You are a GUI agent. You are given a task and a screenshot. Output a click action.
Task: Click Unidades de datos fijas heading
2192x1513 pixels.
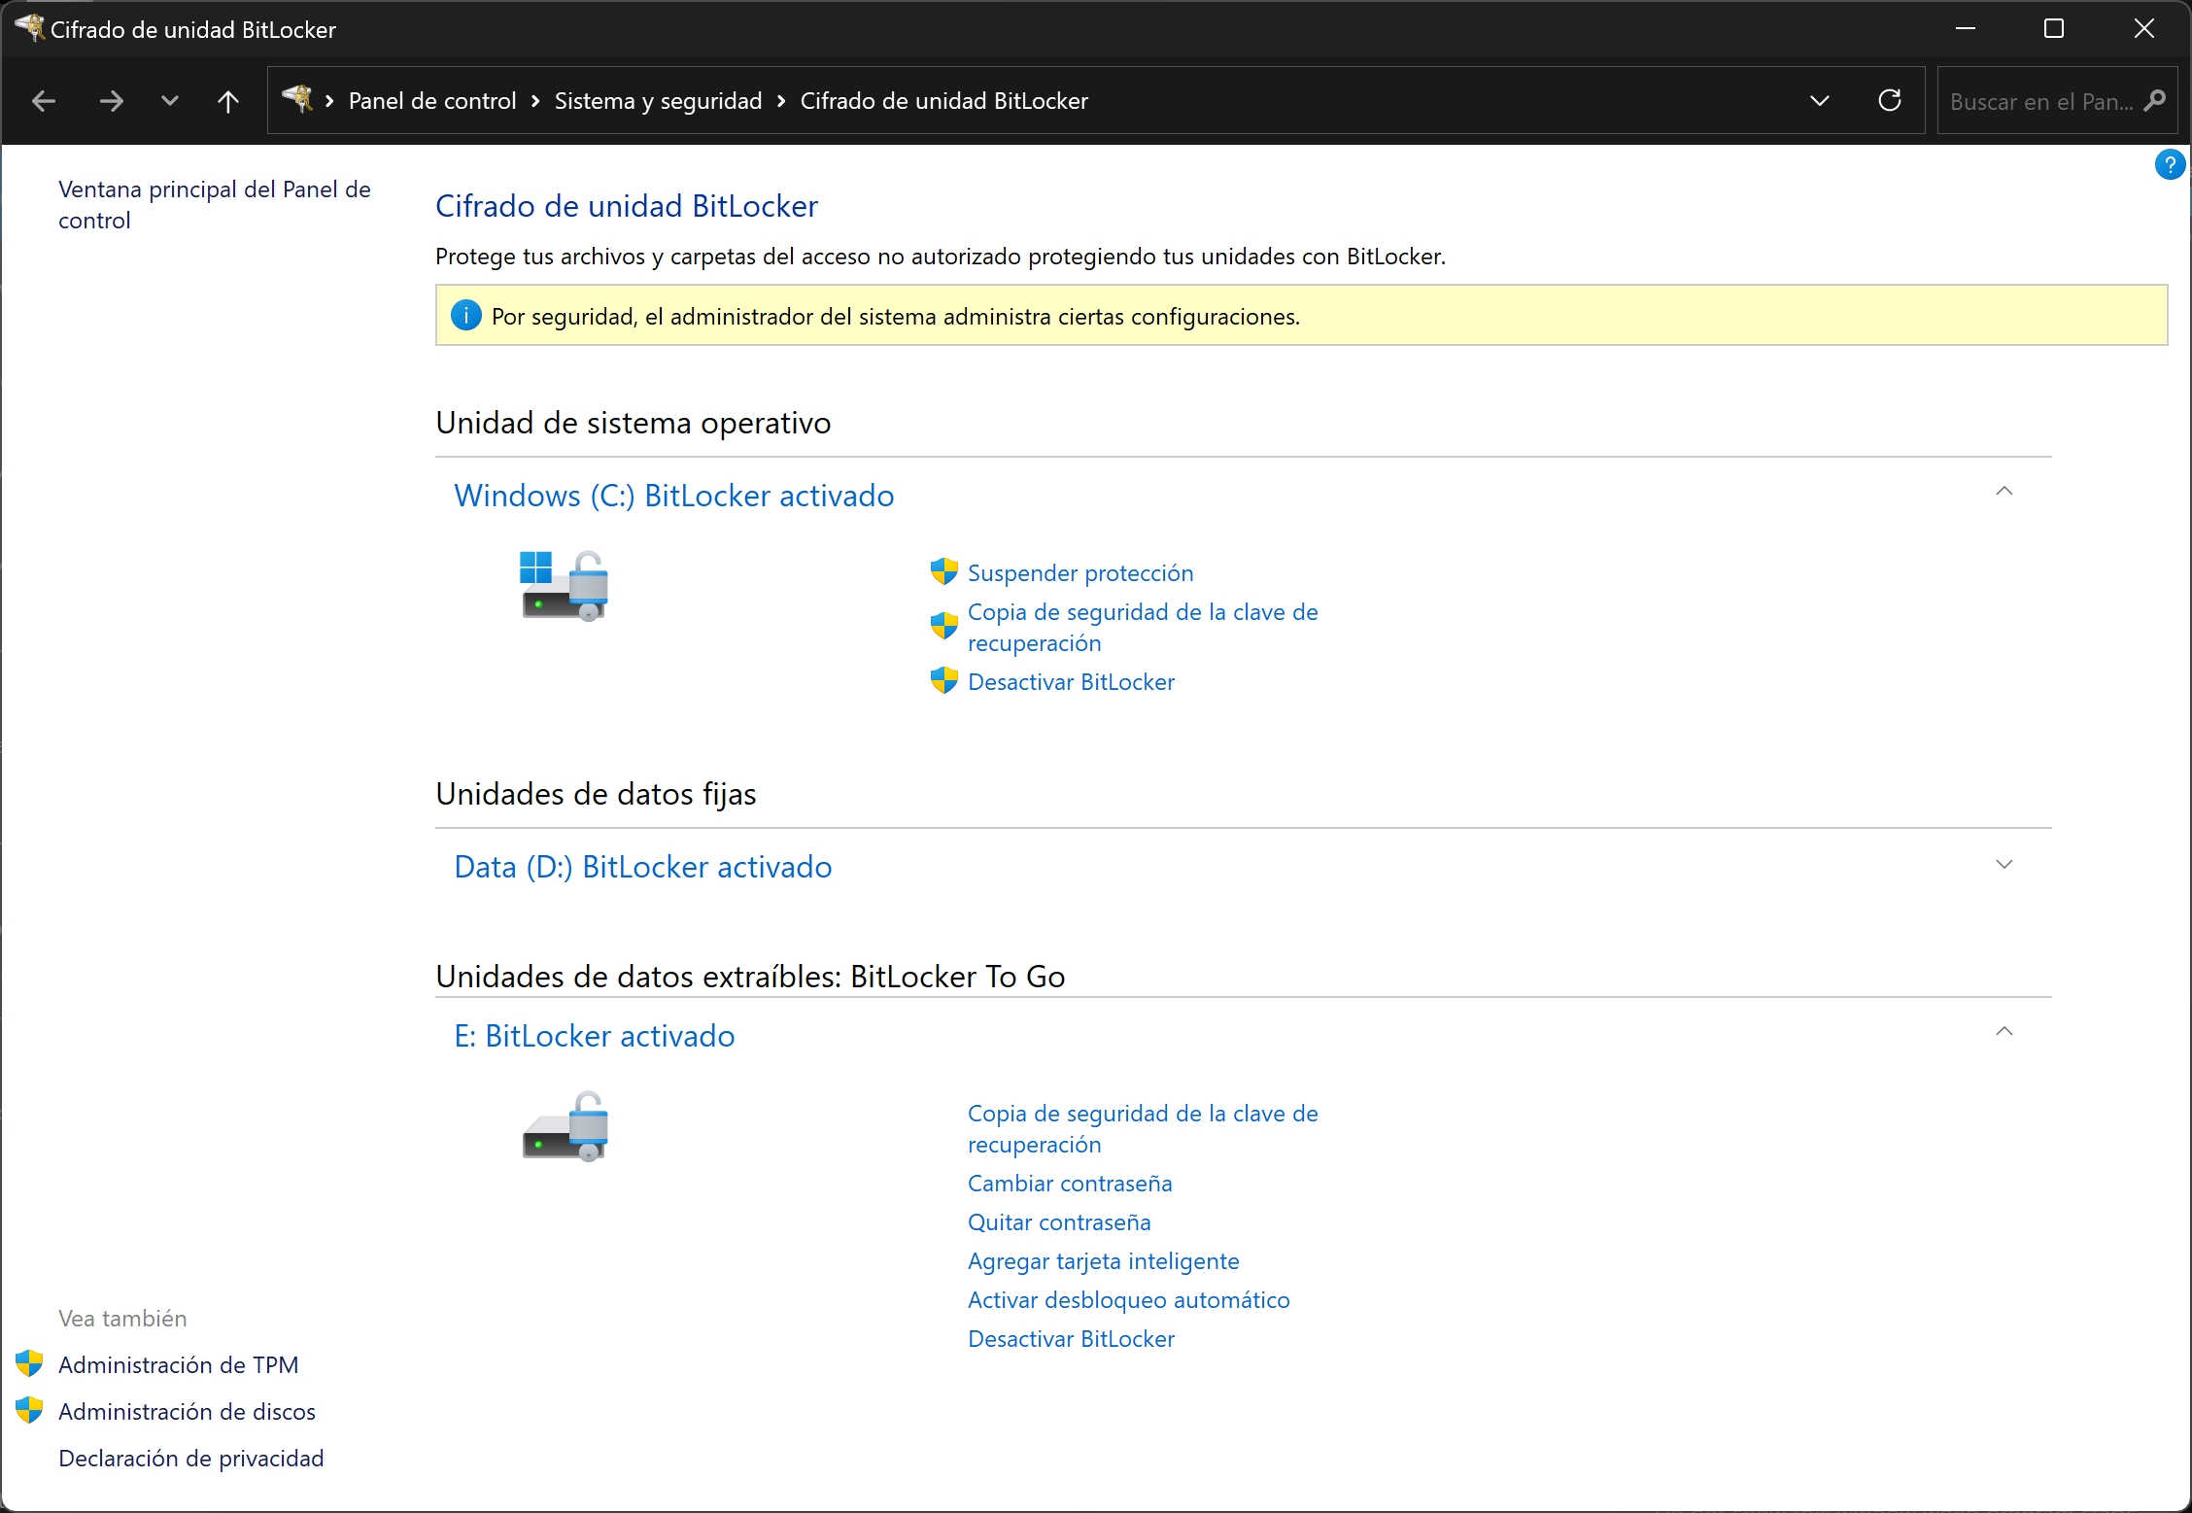tap(596, 794)
